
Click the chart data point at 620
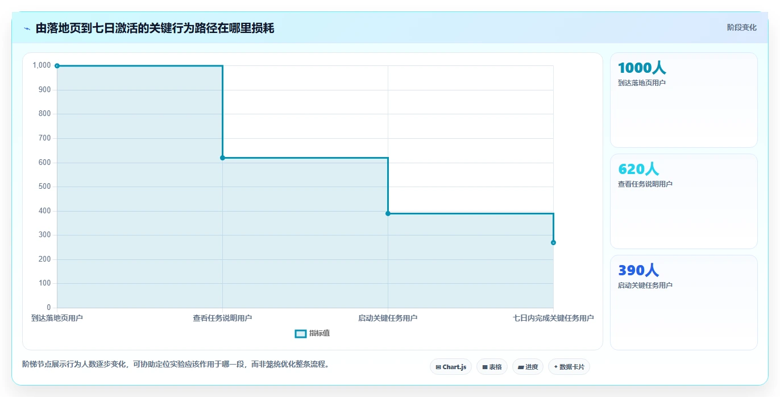pyautogui.click(x=222, y=158)
